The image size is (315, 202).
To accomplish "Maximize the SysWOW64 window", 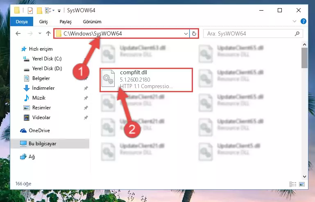I will pyautogui.click(x=280, y=11).
